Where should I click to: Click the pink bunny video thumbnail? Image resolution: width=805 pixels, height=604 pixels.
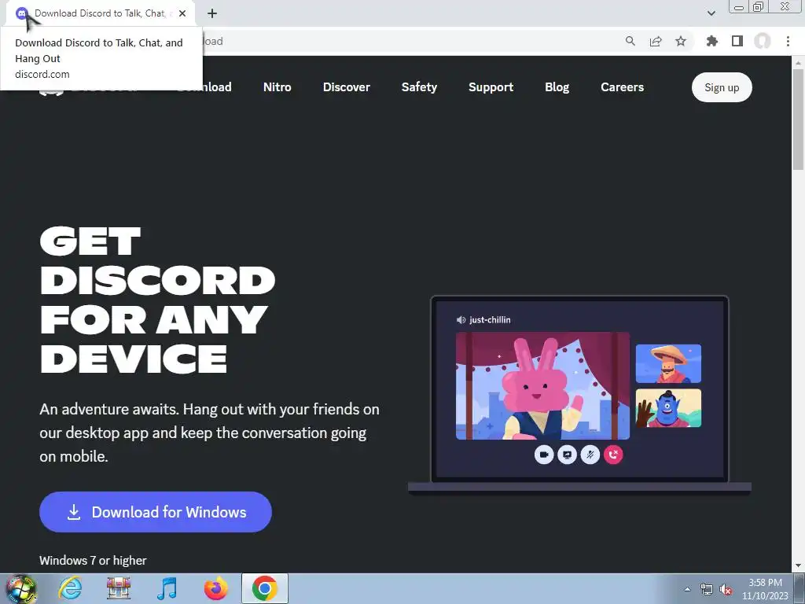[542, 385]
